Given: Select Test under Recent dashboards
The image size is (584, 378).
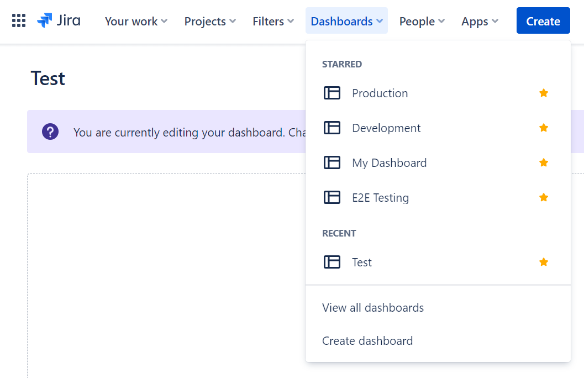Looking at the screenshot, I should (362, 262).
